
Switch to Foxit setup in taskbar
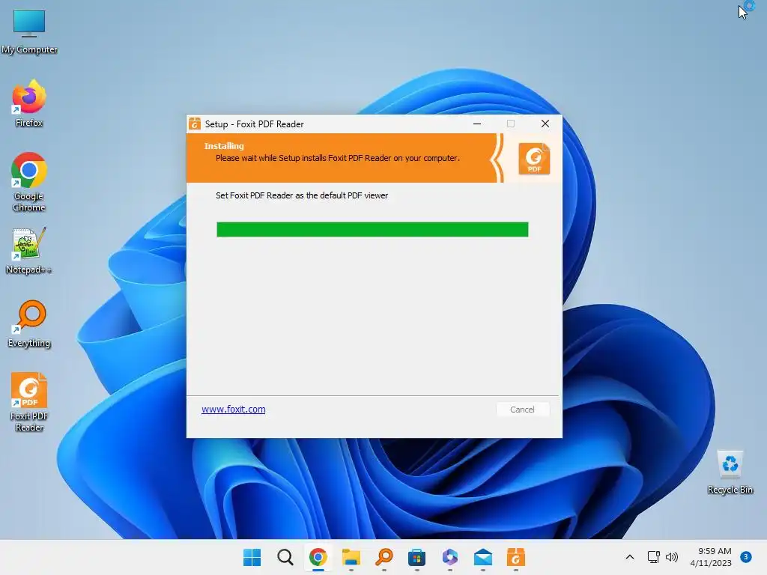pyautogui.click(x=515, y=557)
